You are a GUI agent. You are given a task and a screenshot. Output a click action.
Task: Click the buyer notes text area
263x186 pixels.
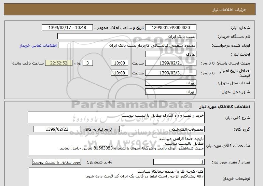[116, 177]
